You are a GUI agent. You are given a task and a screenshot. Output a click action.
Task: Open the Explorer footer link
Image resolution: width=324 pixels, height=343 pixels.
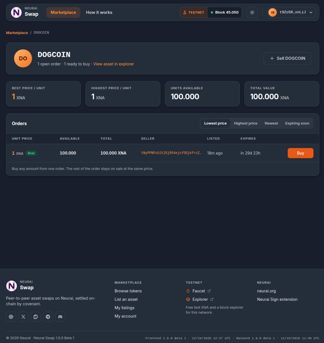pos(200,299)
